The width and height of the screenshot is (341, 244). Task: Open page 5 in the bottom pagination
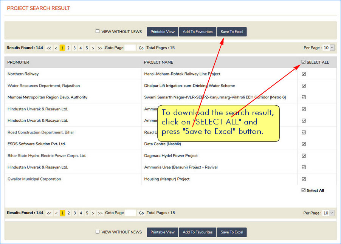click(x=87, y=213)
